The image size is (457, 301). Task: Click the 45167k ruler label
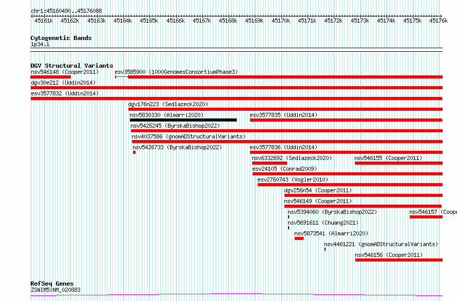point(202,21)
